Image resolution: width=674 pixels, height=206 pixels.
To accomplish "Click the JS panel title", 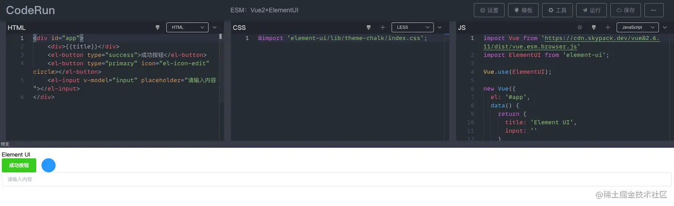I will 462,28.
